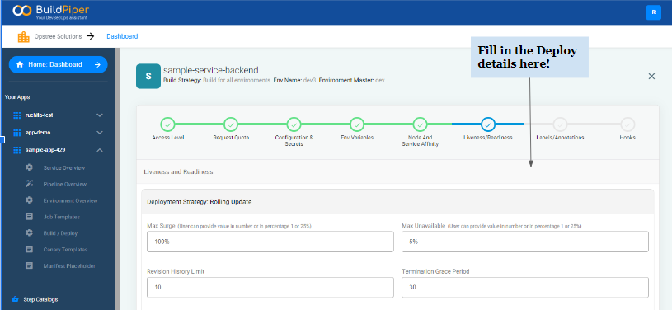
Task: Open Environment Overview in sidebar
Action: click(70, 200)
